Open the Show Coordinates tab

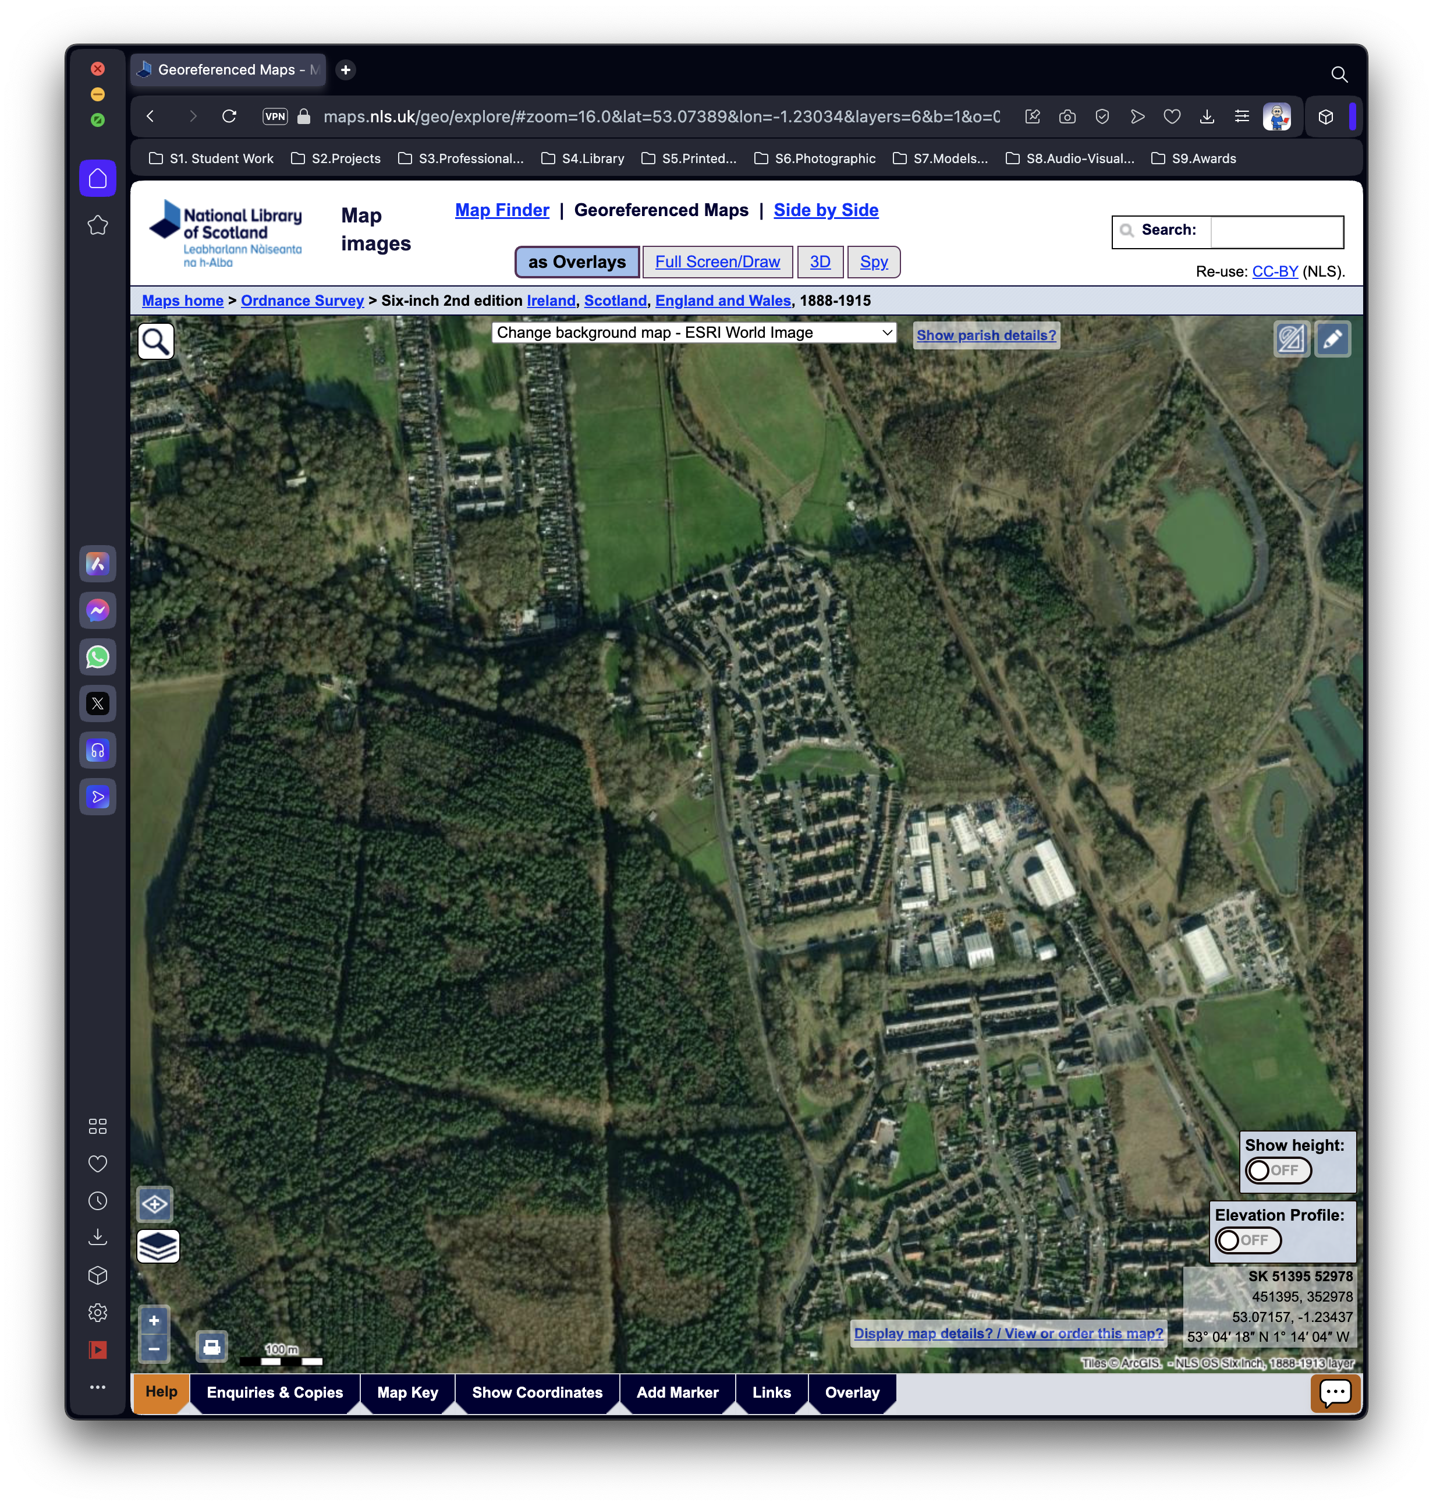click(x=537, y=1392)
